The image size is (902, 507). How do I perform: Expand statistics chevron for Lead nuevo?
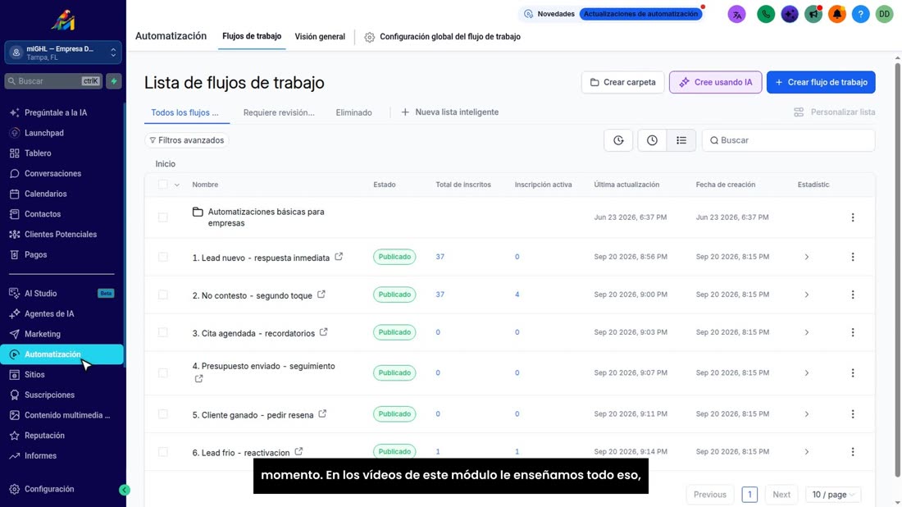pos(807,257)
